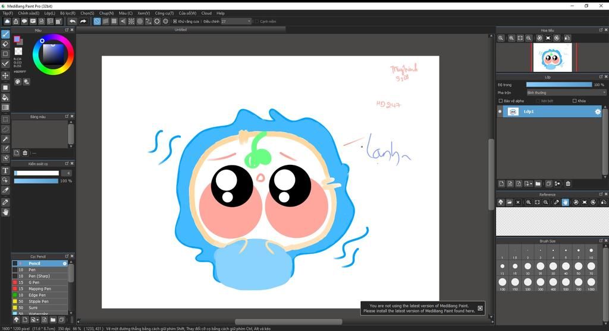Open the Tệp(F) menu
This screenshot has width=609, height=331.
pyautogui.click(x=8, y=13)
